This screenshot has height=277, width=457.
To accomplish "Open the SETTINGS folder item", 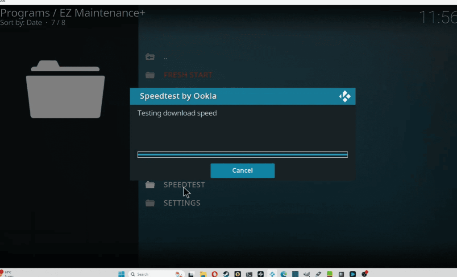I will (182, 203).
